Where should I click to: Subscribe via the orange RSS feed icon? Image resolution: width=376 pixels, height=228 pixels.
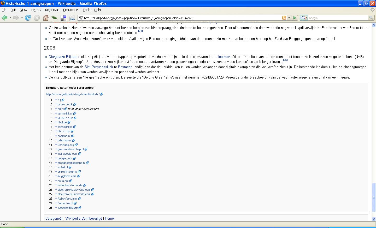[284, 18]
